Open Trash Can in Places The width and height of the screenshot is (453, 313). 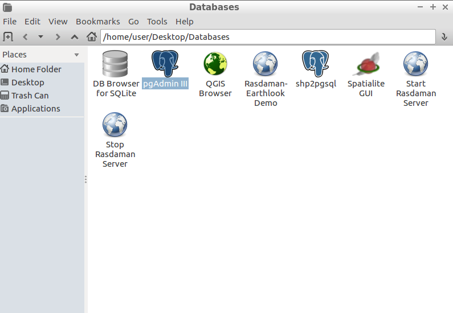[x=42, y=96]
